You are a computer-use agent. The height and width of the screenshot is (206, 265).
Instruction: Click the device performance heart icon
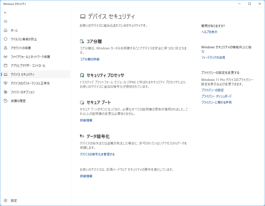tap(5, 83)
